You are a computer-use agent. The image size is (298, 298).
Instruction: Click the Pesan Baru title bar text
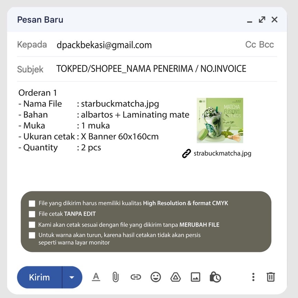tap(40, 20)
